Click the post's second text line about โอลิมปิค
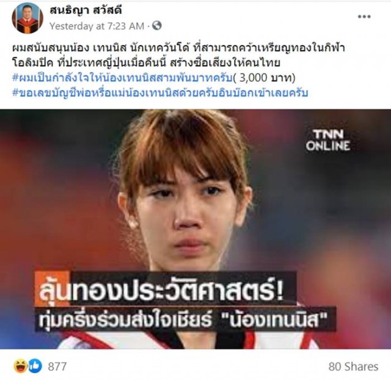Screen dimensions: 391x380 (147, 63)
